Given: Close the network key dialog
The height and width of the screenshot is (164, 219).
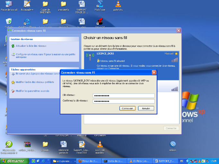Looking at the screenshot, I should coord(154,72).
